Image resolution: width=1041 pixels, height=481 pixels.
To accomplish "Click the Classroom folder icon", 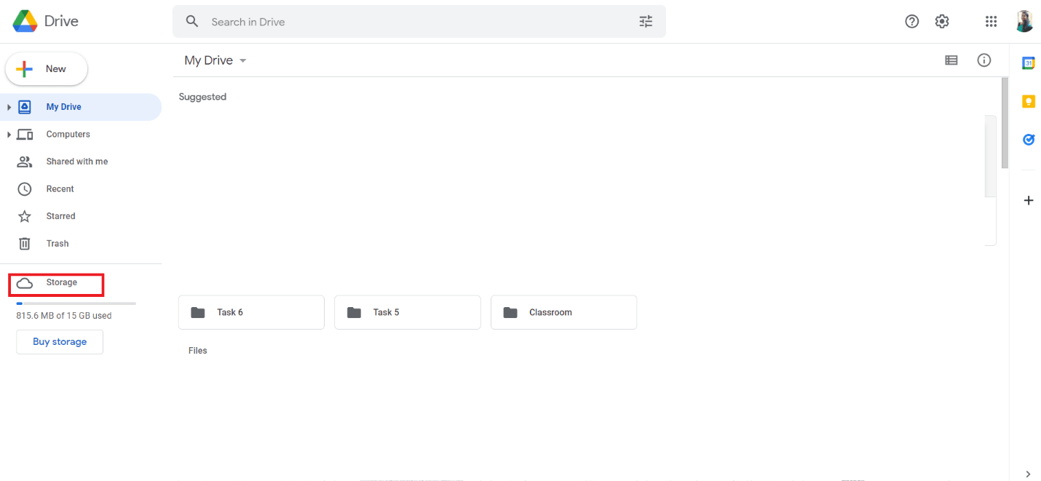I will [510, 312].
